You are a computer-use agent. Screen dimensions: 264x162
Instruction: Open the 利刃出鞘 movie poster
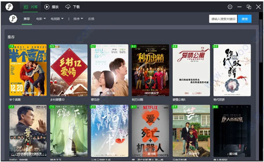pyautogui.click(x=150, y=70)
